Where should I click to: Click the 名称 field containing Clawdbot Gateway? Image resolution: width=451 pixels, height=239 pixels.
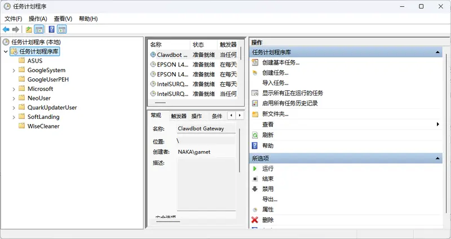[206, 129]
